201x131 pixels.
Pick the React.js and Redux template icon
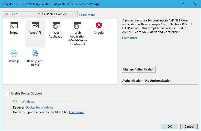[x=35, y=54]
